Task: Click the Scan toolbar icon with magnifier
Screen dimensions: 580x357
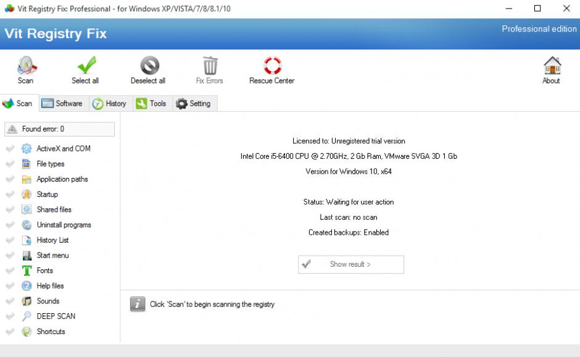Action: 27,65
